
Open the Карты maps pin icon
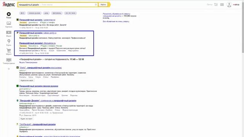point(9,41)
